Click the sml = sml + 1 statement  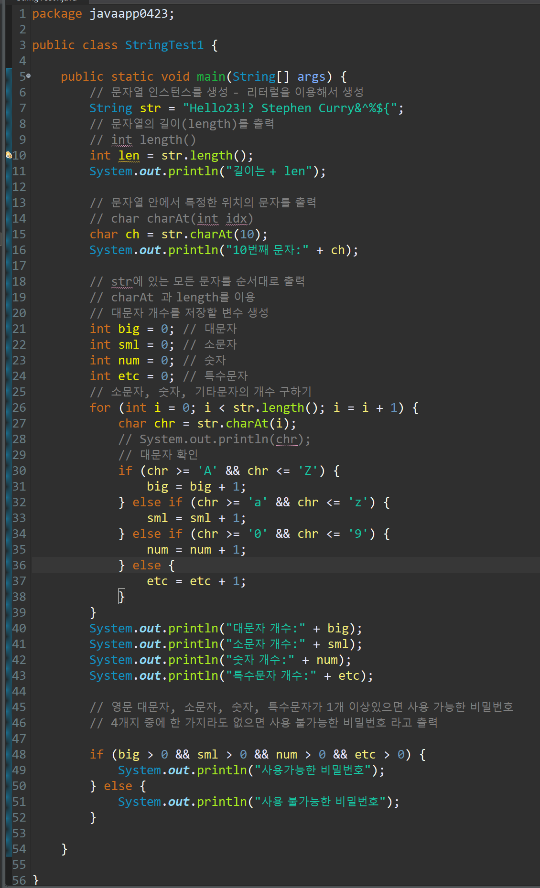[x=196, y=518]
